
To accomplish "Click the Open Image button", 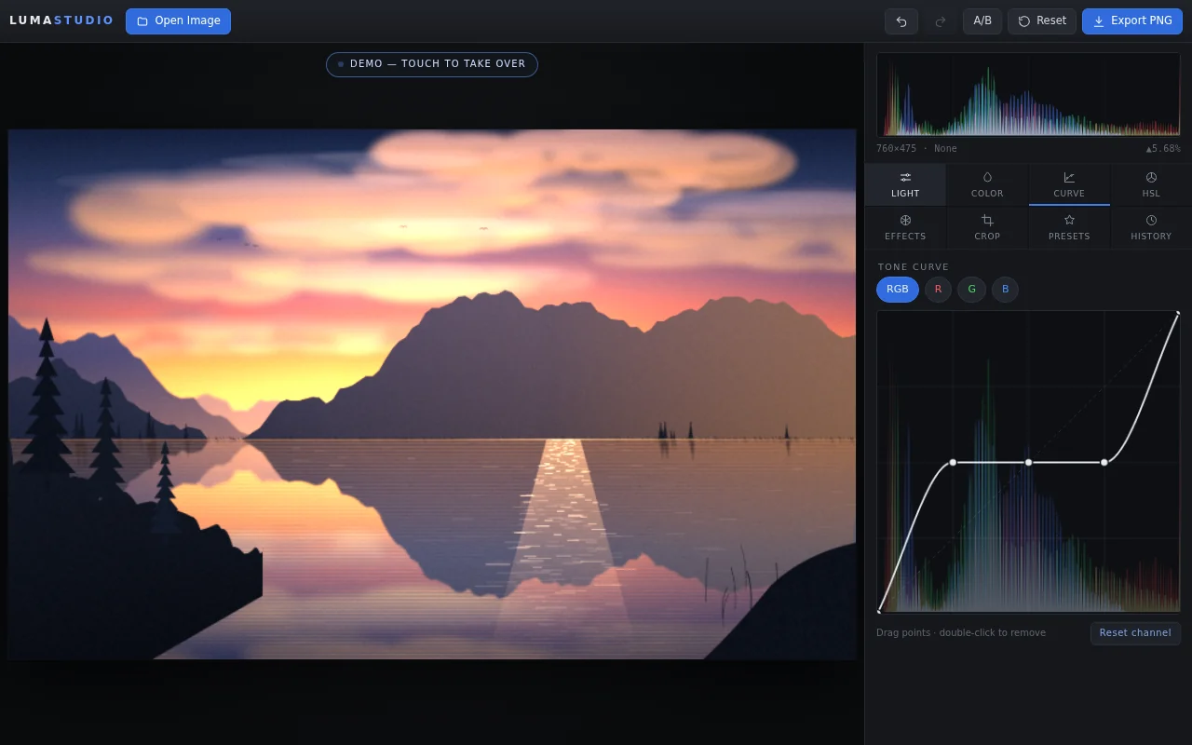I will [x=178, y=21].
